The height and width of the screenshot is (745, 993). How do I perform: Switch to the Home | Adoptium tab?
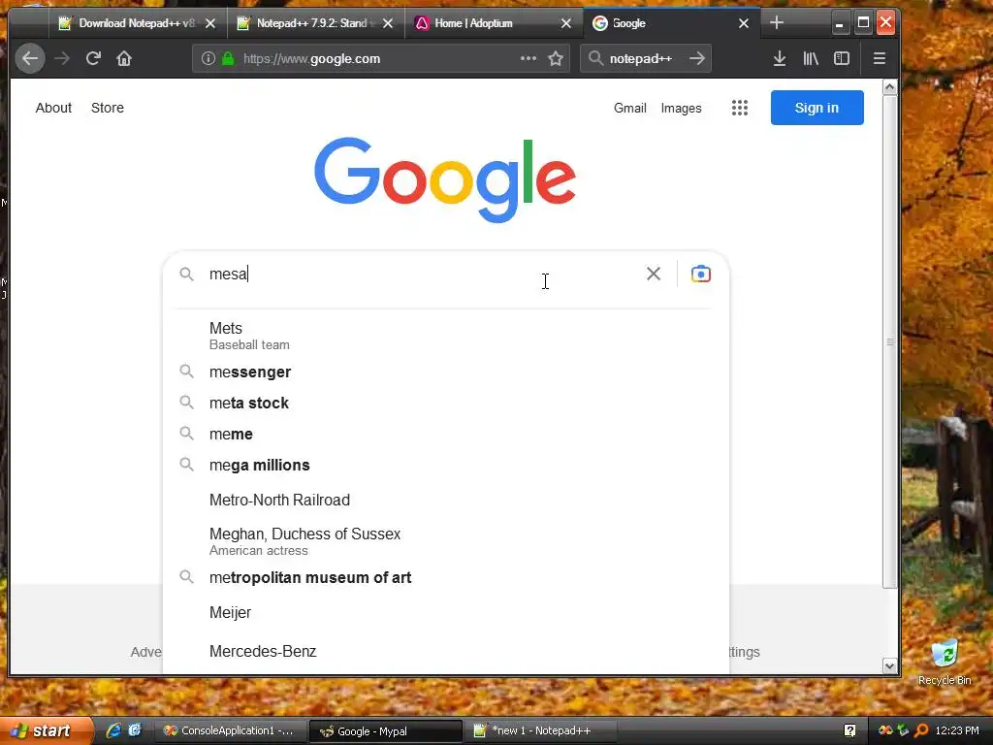[x=485, y=23]
